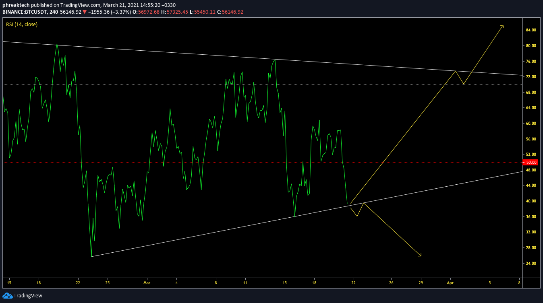The width and height of the screenshot is (543, 303).
Task: Click the Mar label on time axis
Action: tap(147, 282)
